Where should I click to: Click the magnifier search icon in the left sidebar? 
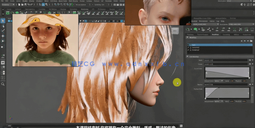3,84
